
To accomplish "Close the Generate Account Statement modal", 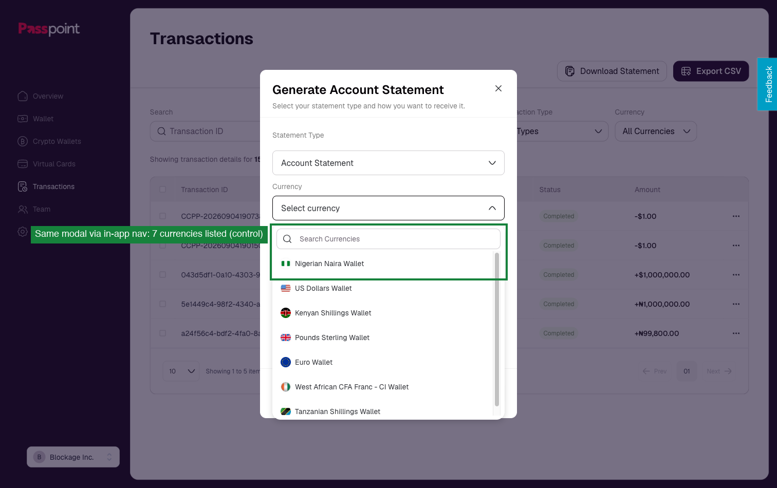I will click(x=498, y=88).
